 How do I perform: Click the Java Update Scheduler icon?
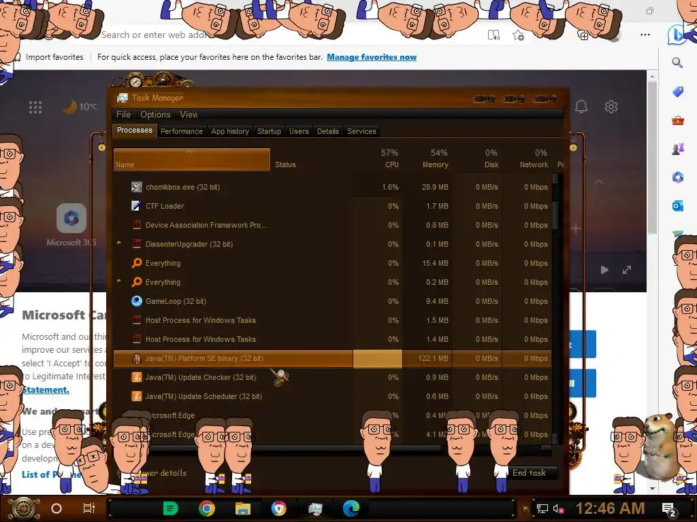click(136, 396)
